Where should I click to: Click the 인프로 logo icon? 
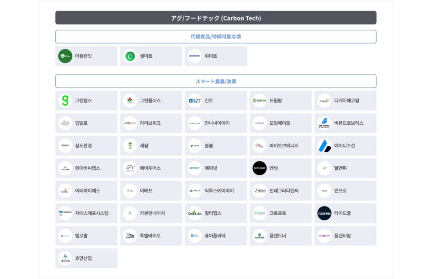coord(324,190)
